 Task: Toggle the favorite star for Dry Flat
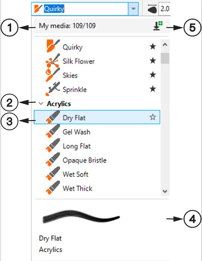[153, 117]
